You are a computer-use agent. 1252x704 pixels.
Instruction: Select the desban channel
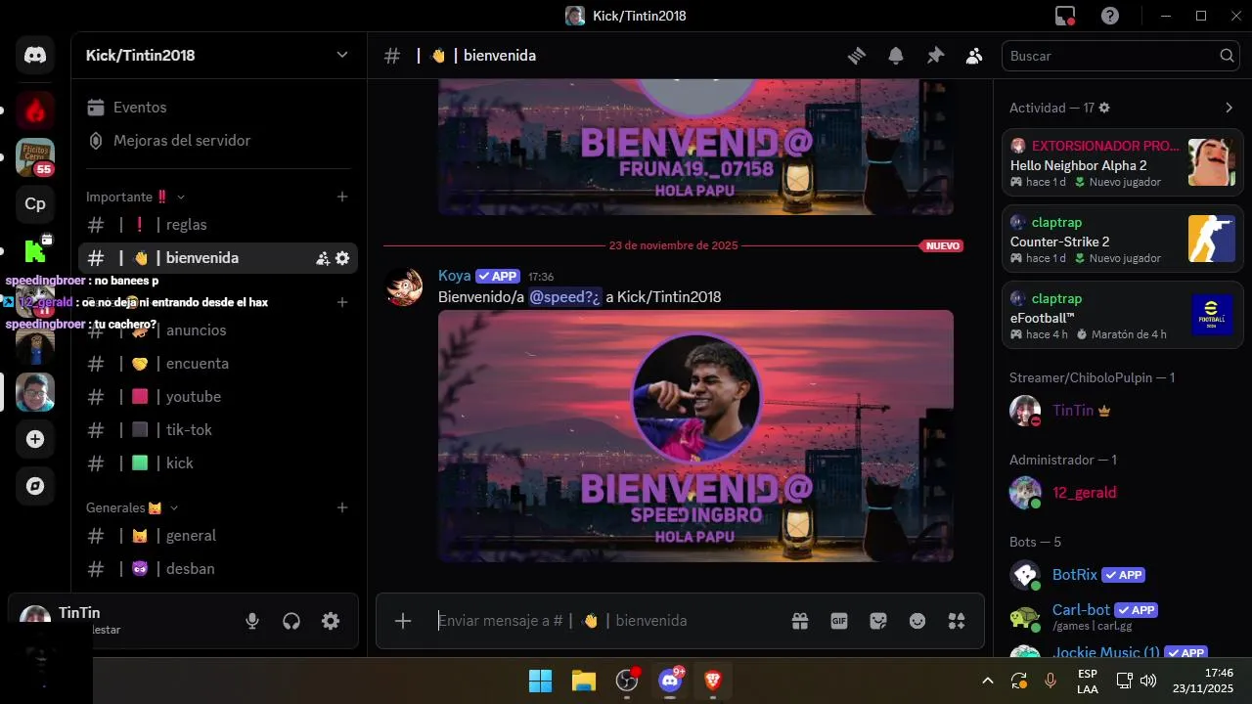click(217, 569)
